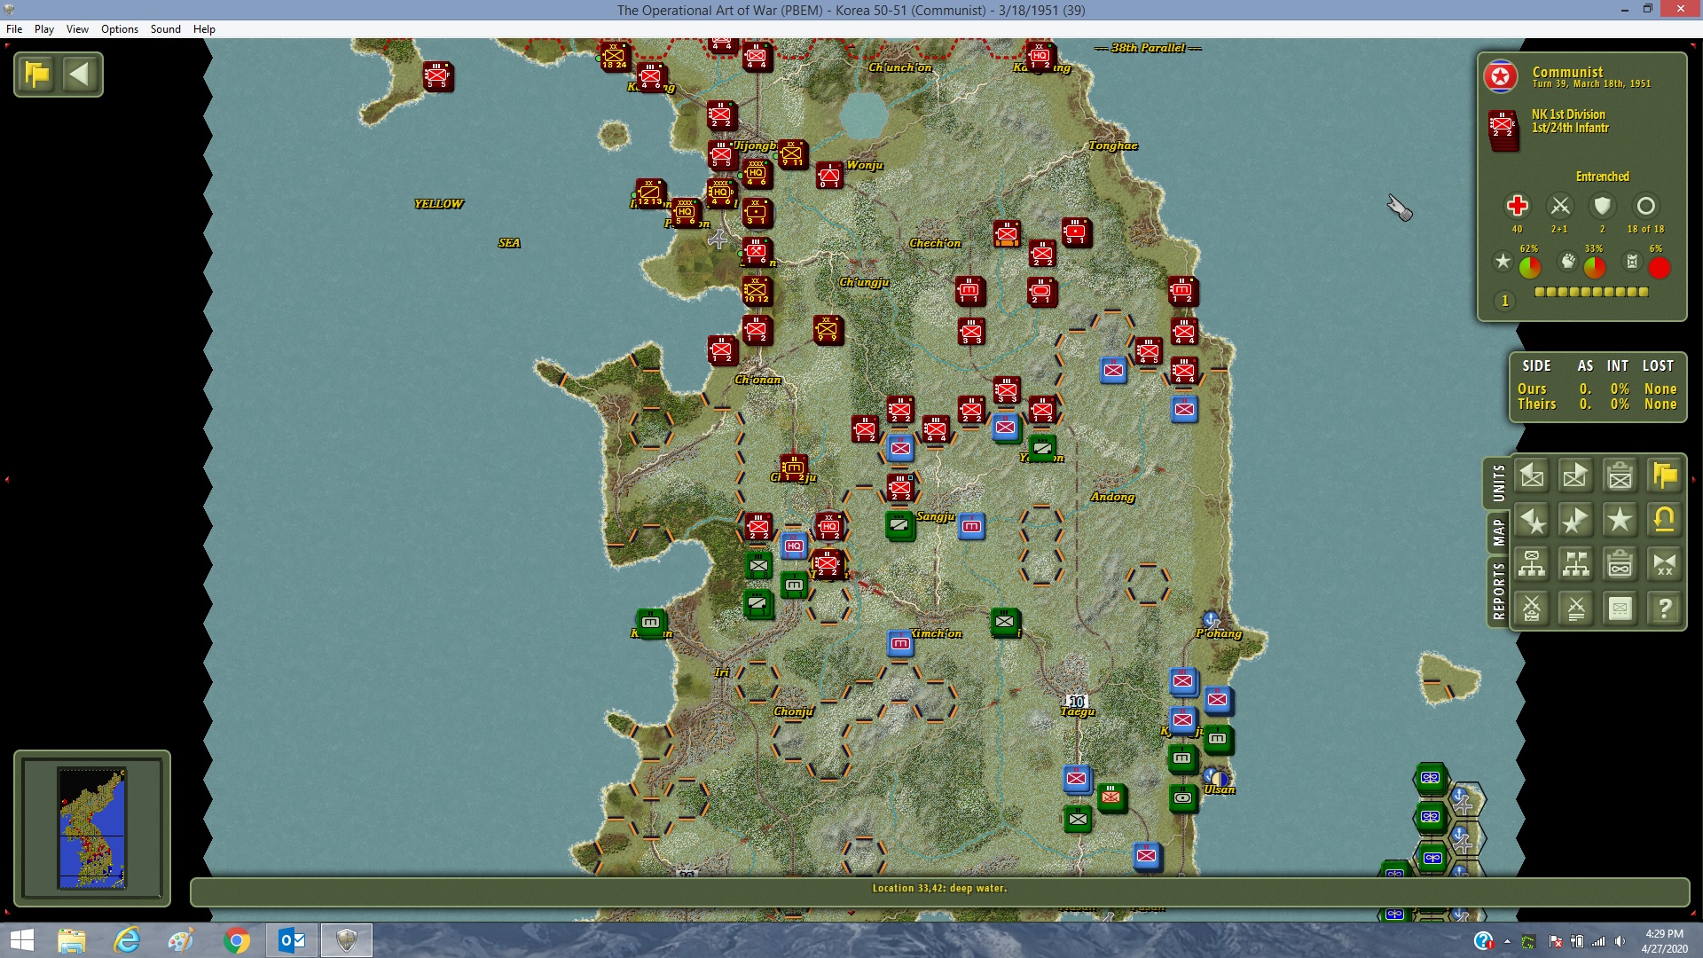Click the Korea minimap thumbnail
This screenshot has width=1703, height=958.
tap(92, 828)
